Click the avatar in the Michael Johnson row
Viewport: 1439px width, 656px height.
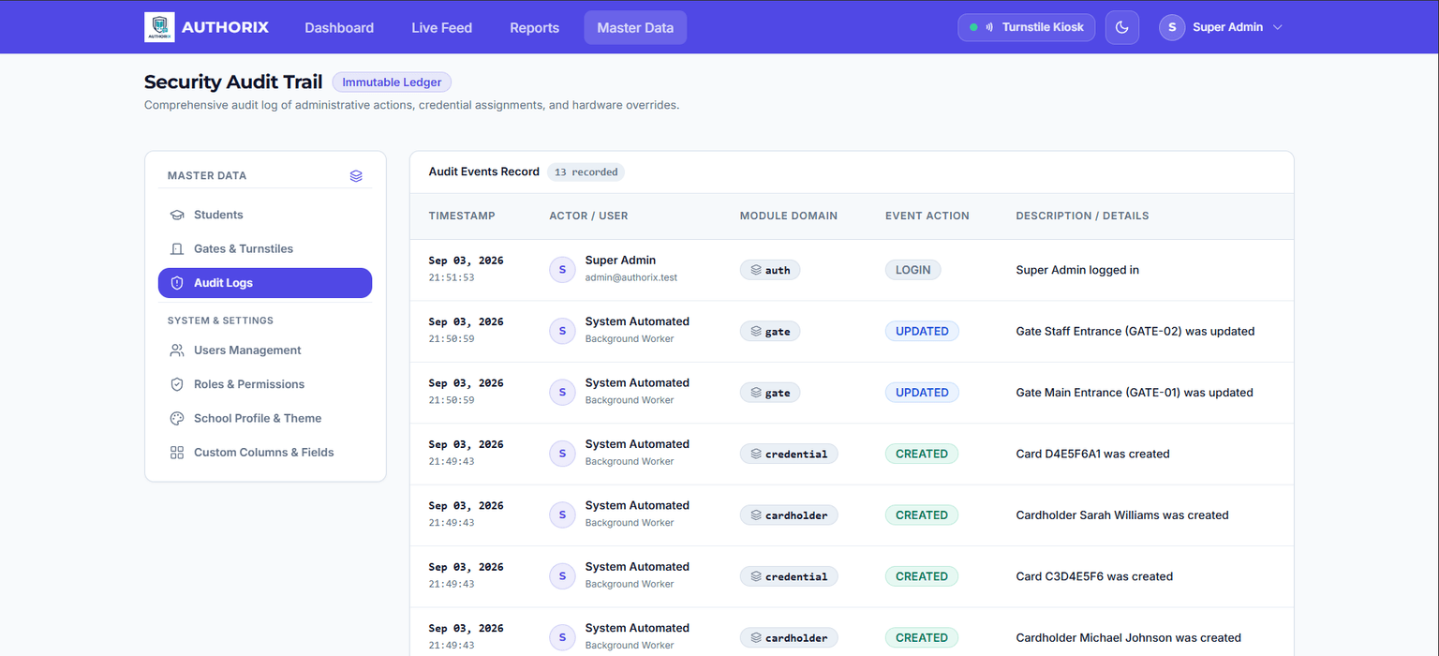[562, 637]
